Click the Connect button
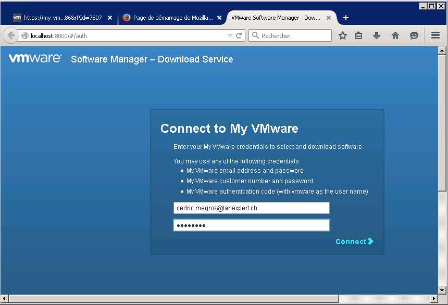 (354, 242)
